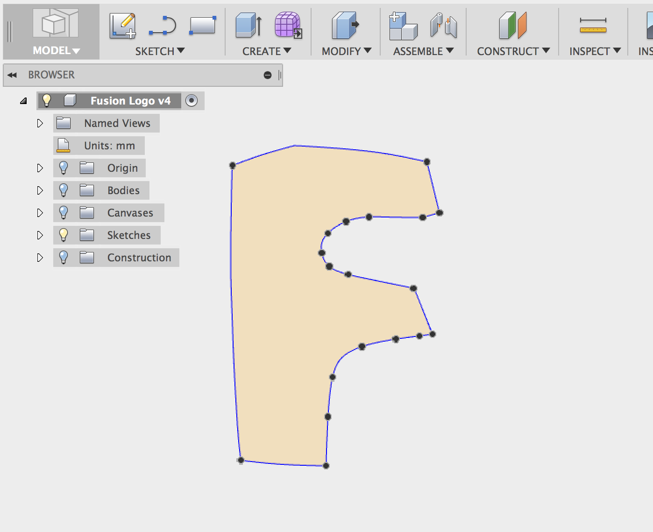Click the minus circle in BROWSER header

[268, 75]
